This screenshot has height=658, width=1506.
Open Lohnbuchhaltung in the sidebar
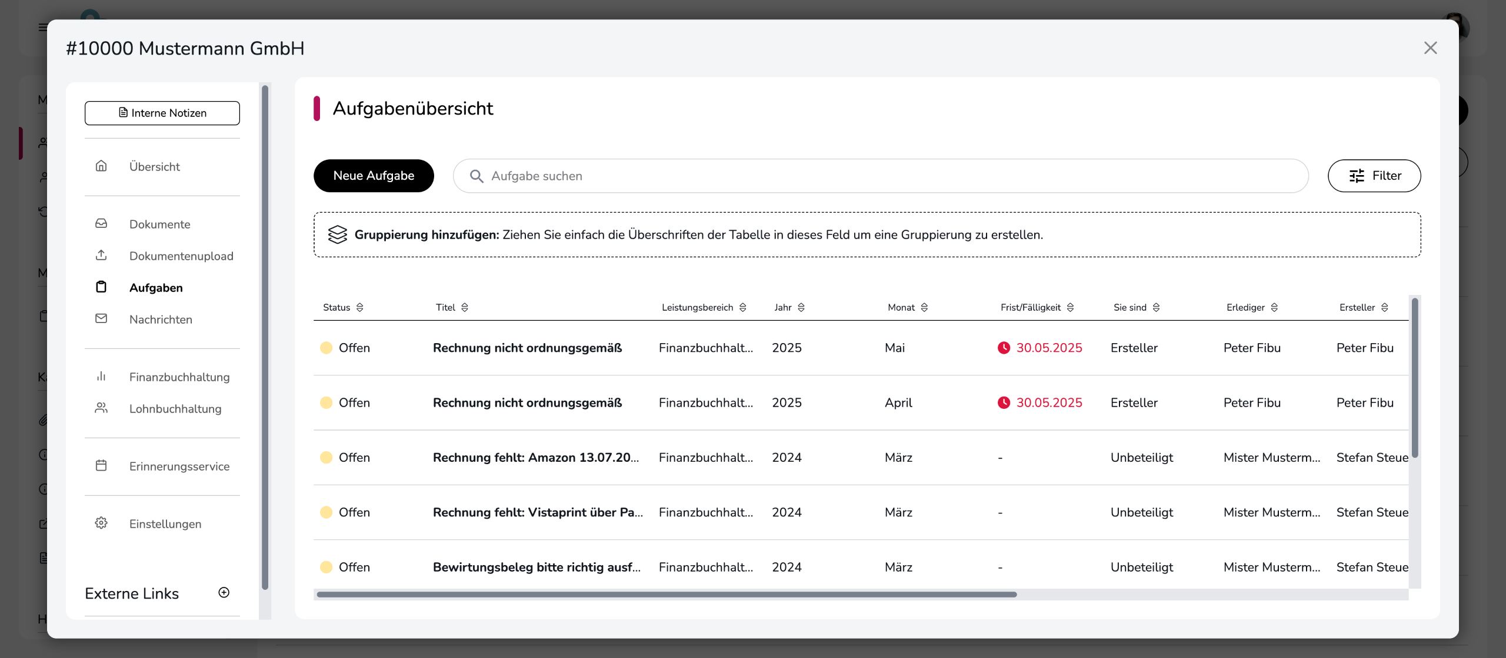175,408
